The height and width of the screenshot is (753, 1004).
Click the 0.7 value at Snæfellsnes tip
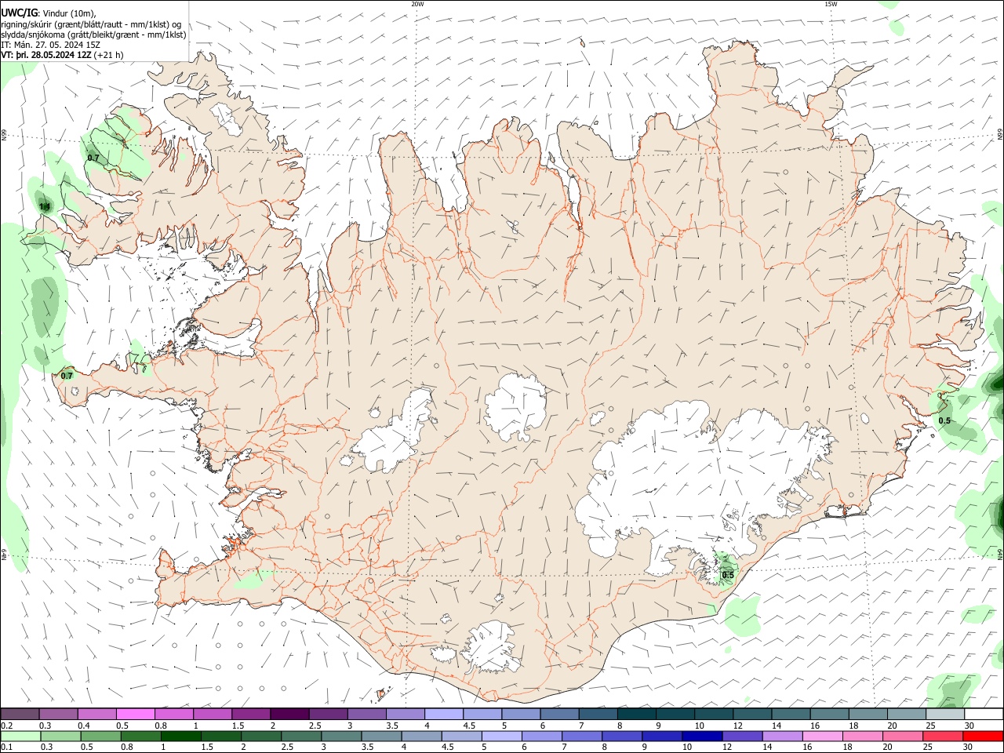[67, 376]
